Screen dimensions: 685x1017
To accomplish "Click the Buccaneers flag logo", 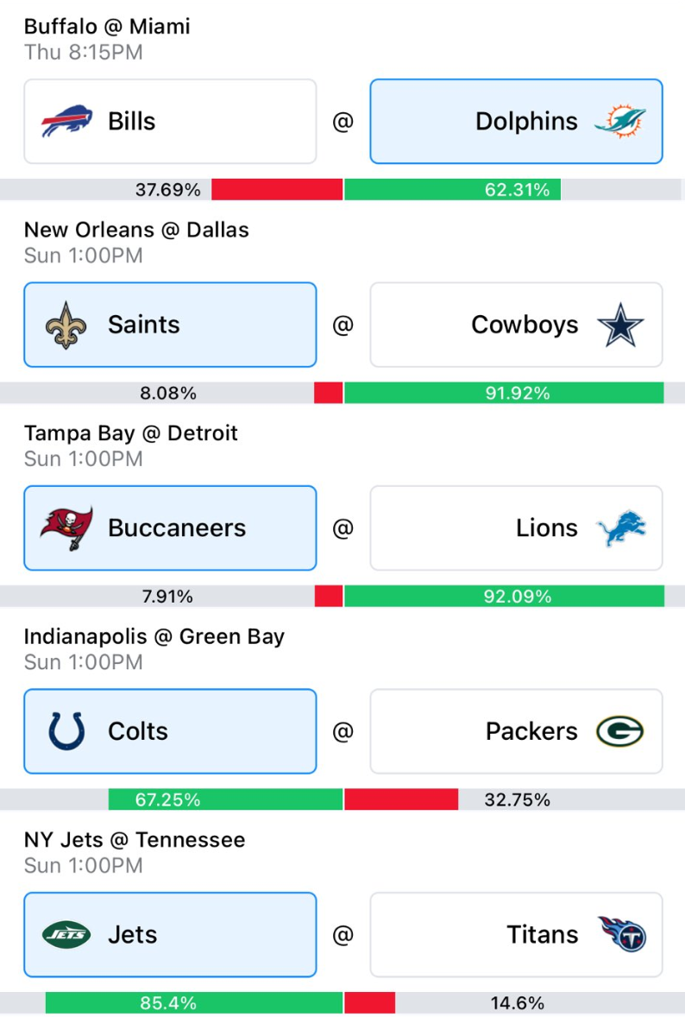I will [66, 528].
